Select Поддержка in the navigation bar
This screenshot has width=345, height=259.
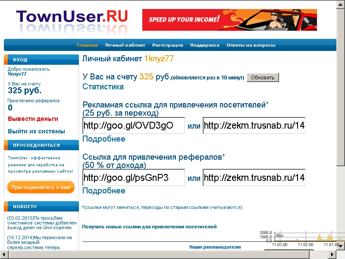[204, 45]
